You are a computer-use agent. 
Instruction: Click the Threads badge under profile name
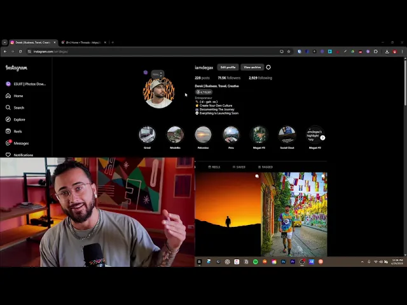tap(203, 92)
